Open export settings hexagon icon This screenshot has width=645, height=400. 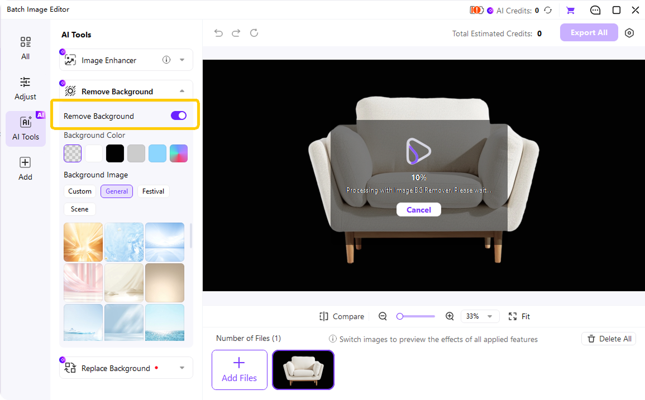[x=629, y=33]
